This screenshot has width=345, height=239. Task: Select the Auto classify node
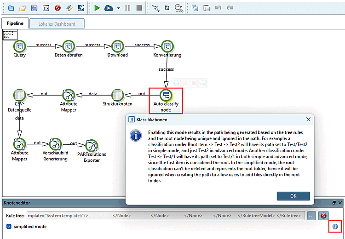click(x=166, y=95)
